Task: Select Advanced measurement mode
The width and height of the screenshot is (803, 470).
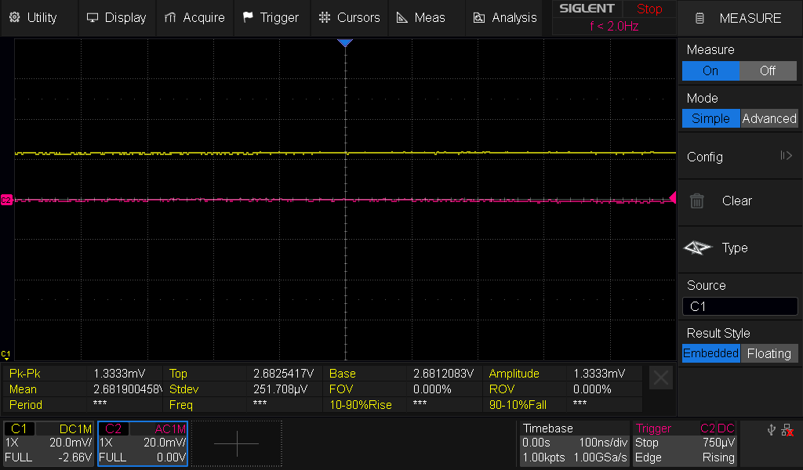Action: (769, 118)
